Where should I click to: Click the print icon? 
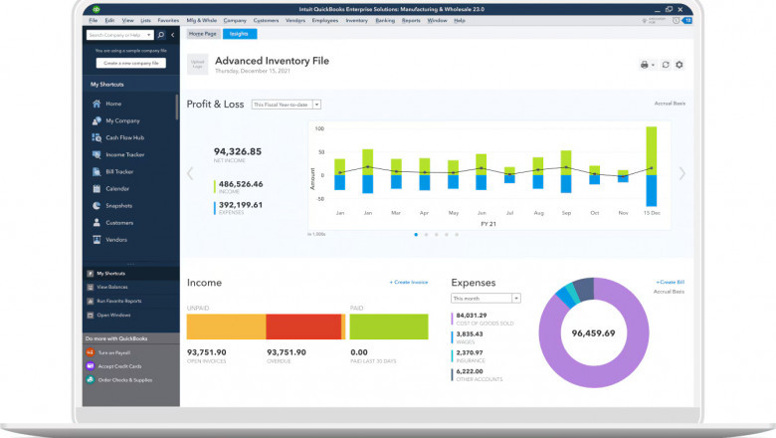(x=644, y=65)
